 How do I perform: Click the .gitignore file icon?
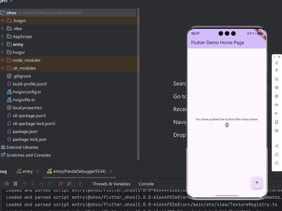9,76
